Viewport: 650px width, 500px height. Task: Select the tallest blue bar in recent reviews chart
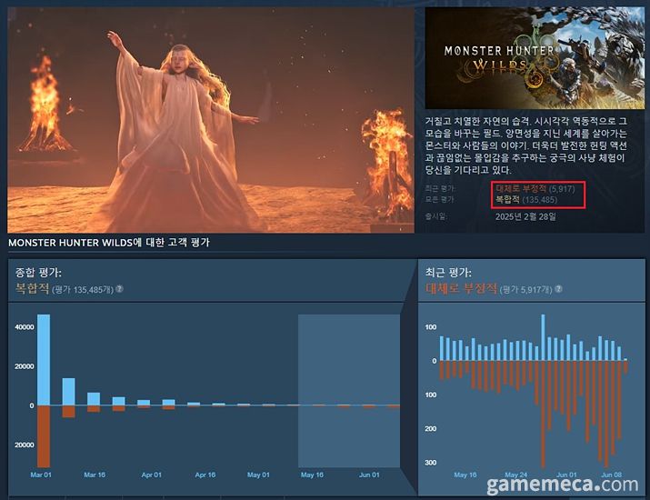[x=544, y=336]
